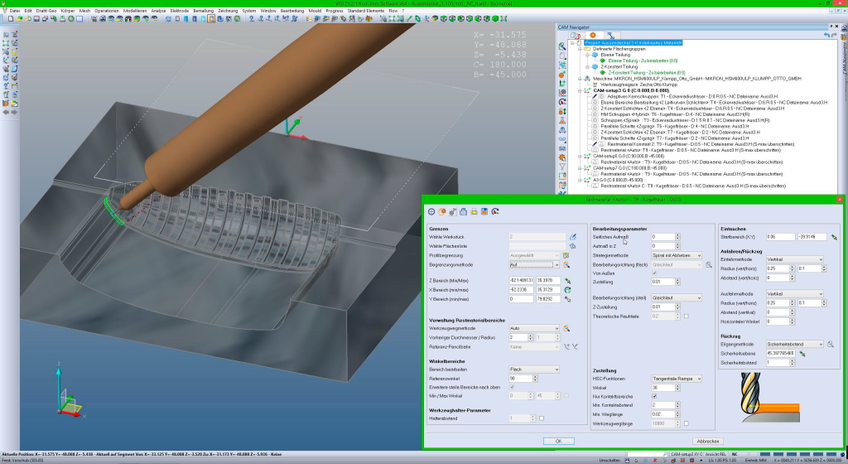Click the save disk icon in dialog toolbar
Image resolution: width=848 pixels, height=464 pixels.
tap(484, 212)
